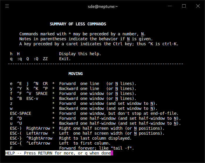Click the 'Forward one line' row

point(73,84)
